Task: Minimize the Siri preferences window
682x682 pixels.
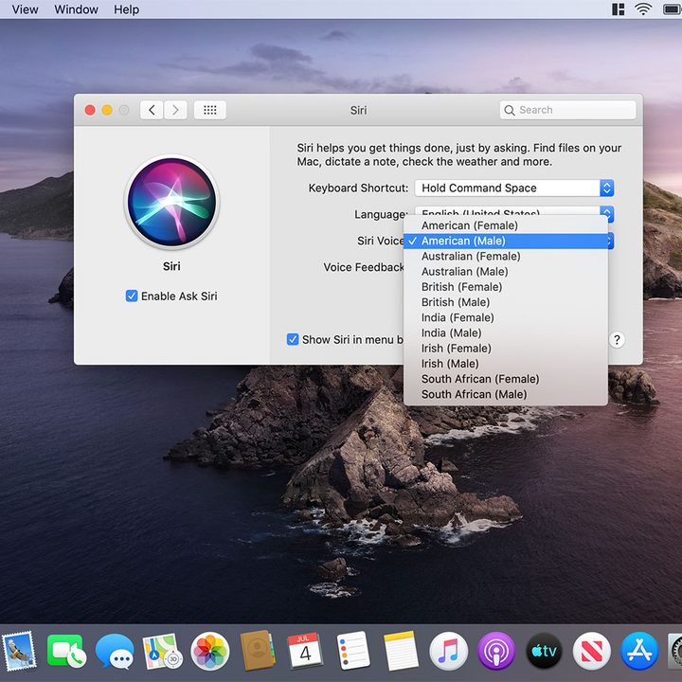Action: tap(107, 110)
